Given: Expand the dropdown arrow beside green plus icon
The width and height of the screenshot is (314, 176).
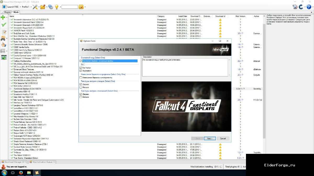Looking at the screenshot, I should pyautogui.click(x=7, y=18).
